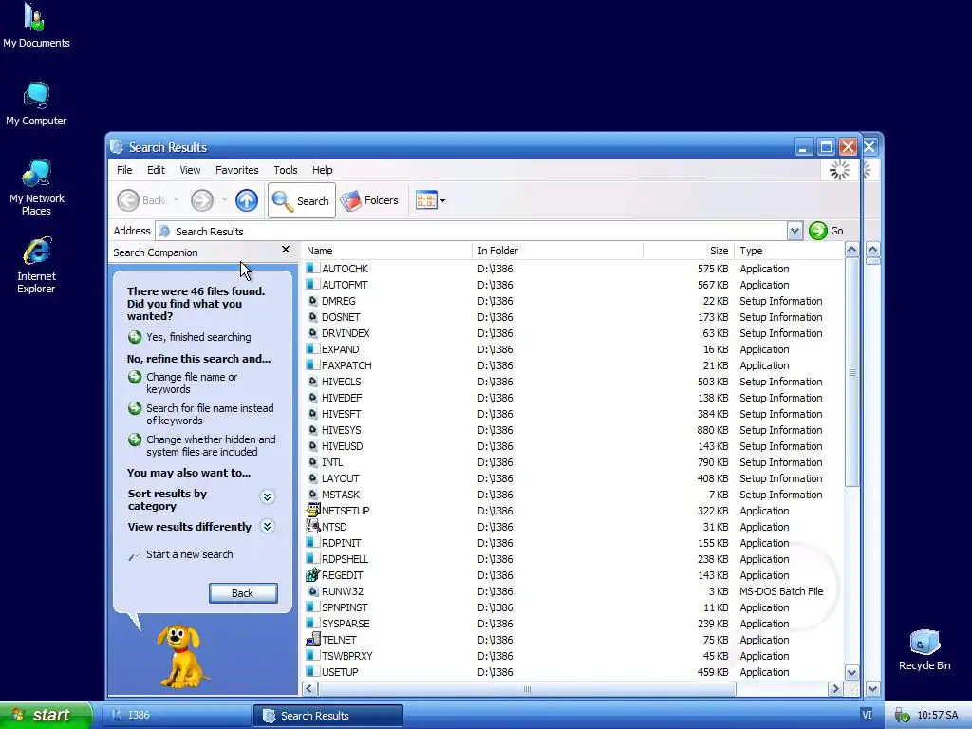The width and height of the screenshot is (972, 729).
Task: Select the LAYOUT file name
Action: coord(341,478)
